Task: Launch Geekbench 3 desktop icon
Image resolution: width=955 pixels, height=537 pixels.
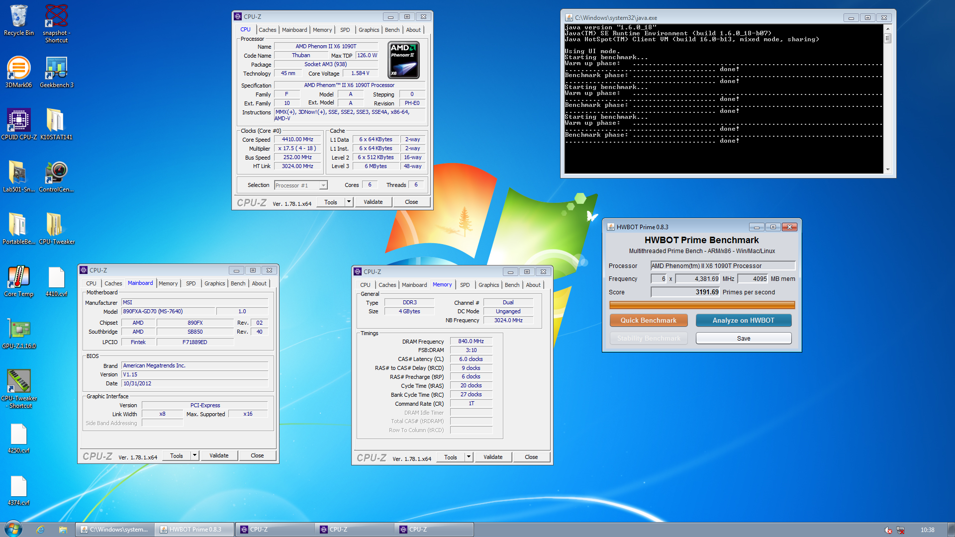Action: coord(56,72)
